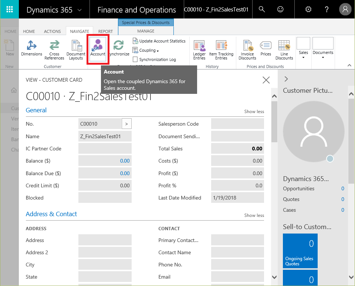Click the search magnifier icon
This screenshot has width=355, height=286.
point(262,9)
